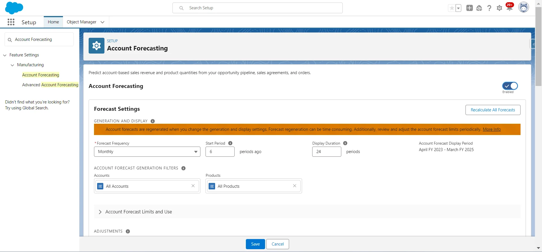Click the Cancel button
The height and width of the screenshot is (252, 542).
(277, 244)
